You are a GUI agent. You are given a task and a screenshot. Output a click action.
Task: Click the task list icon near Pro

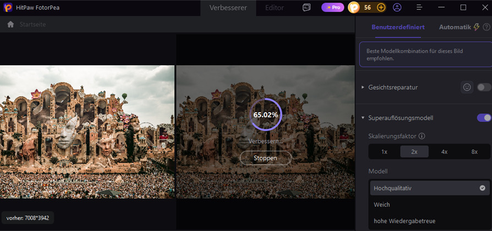[307, 8]
